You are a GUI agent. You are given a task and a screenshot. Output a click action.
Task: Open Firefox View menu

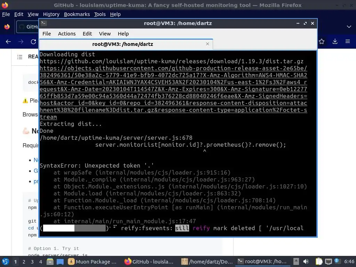click(33, 14)
